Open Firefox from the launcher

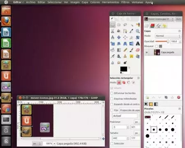[x=6, y=21]
